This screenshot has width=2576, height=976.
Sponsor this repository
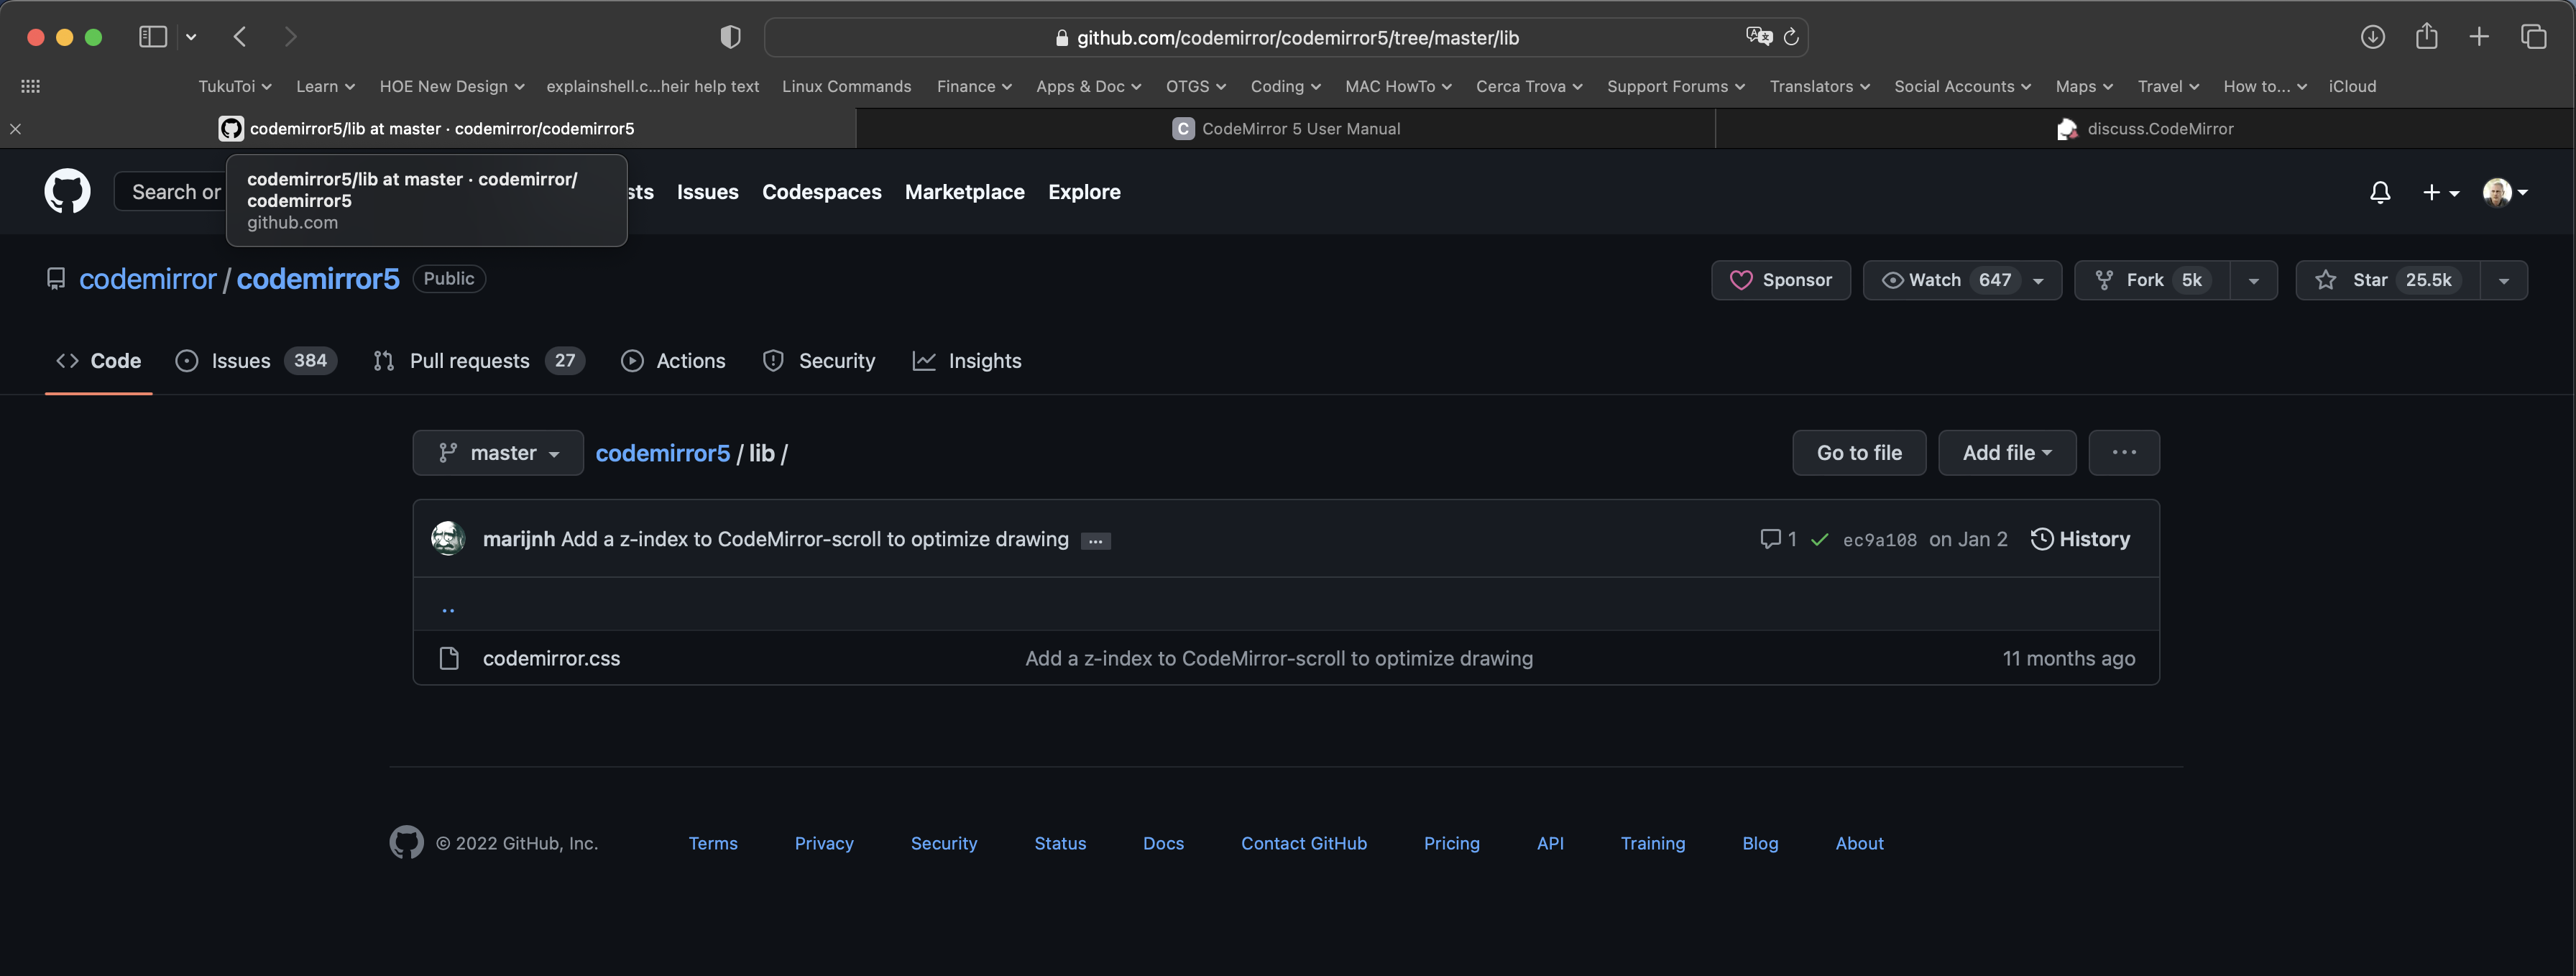pos(1780,280)
